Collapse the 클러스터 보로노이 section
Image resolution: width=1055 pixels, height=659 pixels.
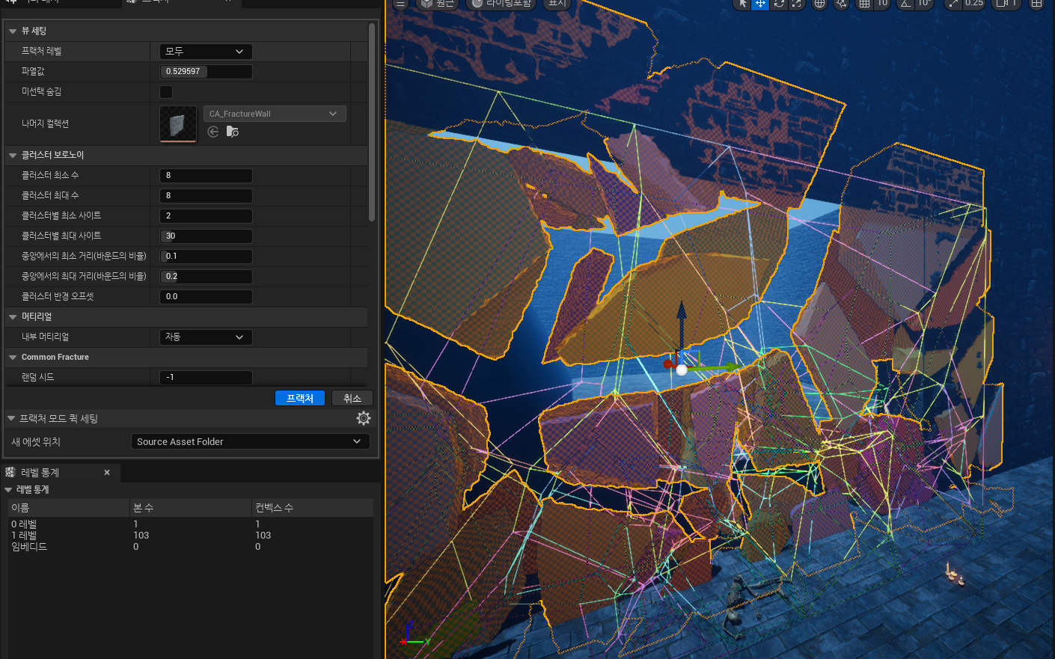coord(13,156)
